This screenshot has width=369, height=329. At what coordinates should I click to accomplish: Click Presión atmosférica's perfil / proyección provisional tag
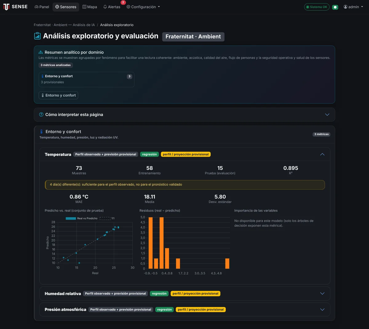click(201, 310)
